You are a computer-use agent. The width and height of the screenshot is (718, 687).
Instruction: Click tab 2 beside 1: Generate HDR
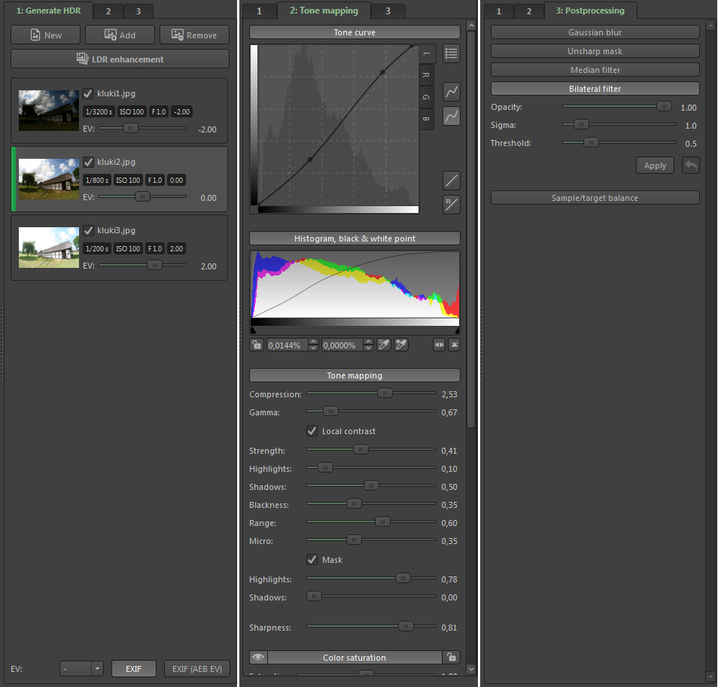click(x=108, y=11)
